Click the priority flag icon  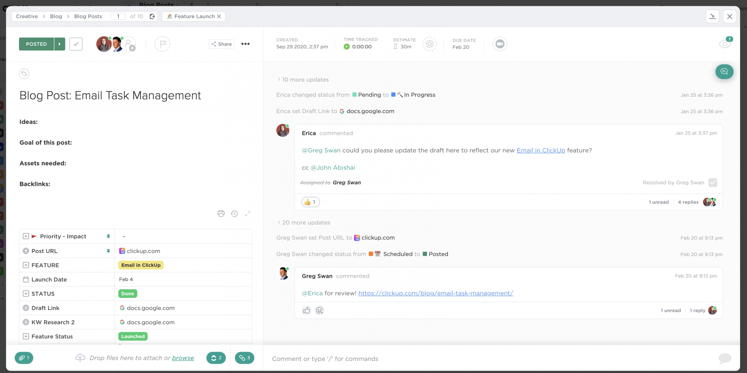point(162,44)
